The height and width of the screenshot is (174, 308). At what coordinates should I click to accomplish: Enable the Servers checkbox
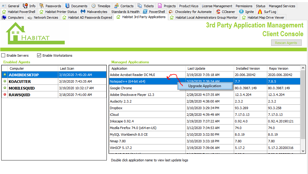pyautogui.click(x=3, y=55)
